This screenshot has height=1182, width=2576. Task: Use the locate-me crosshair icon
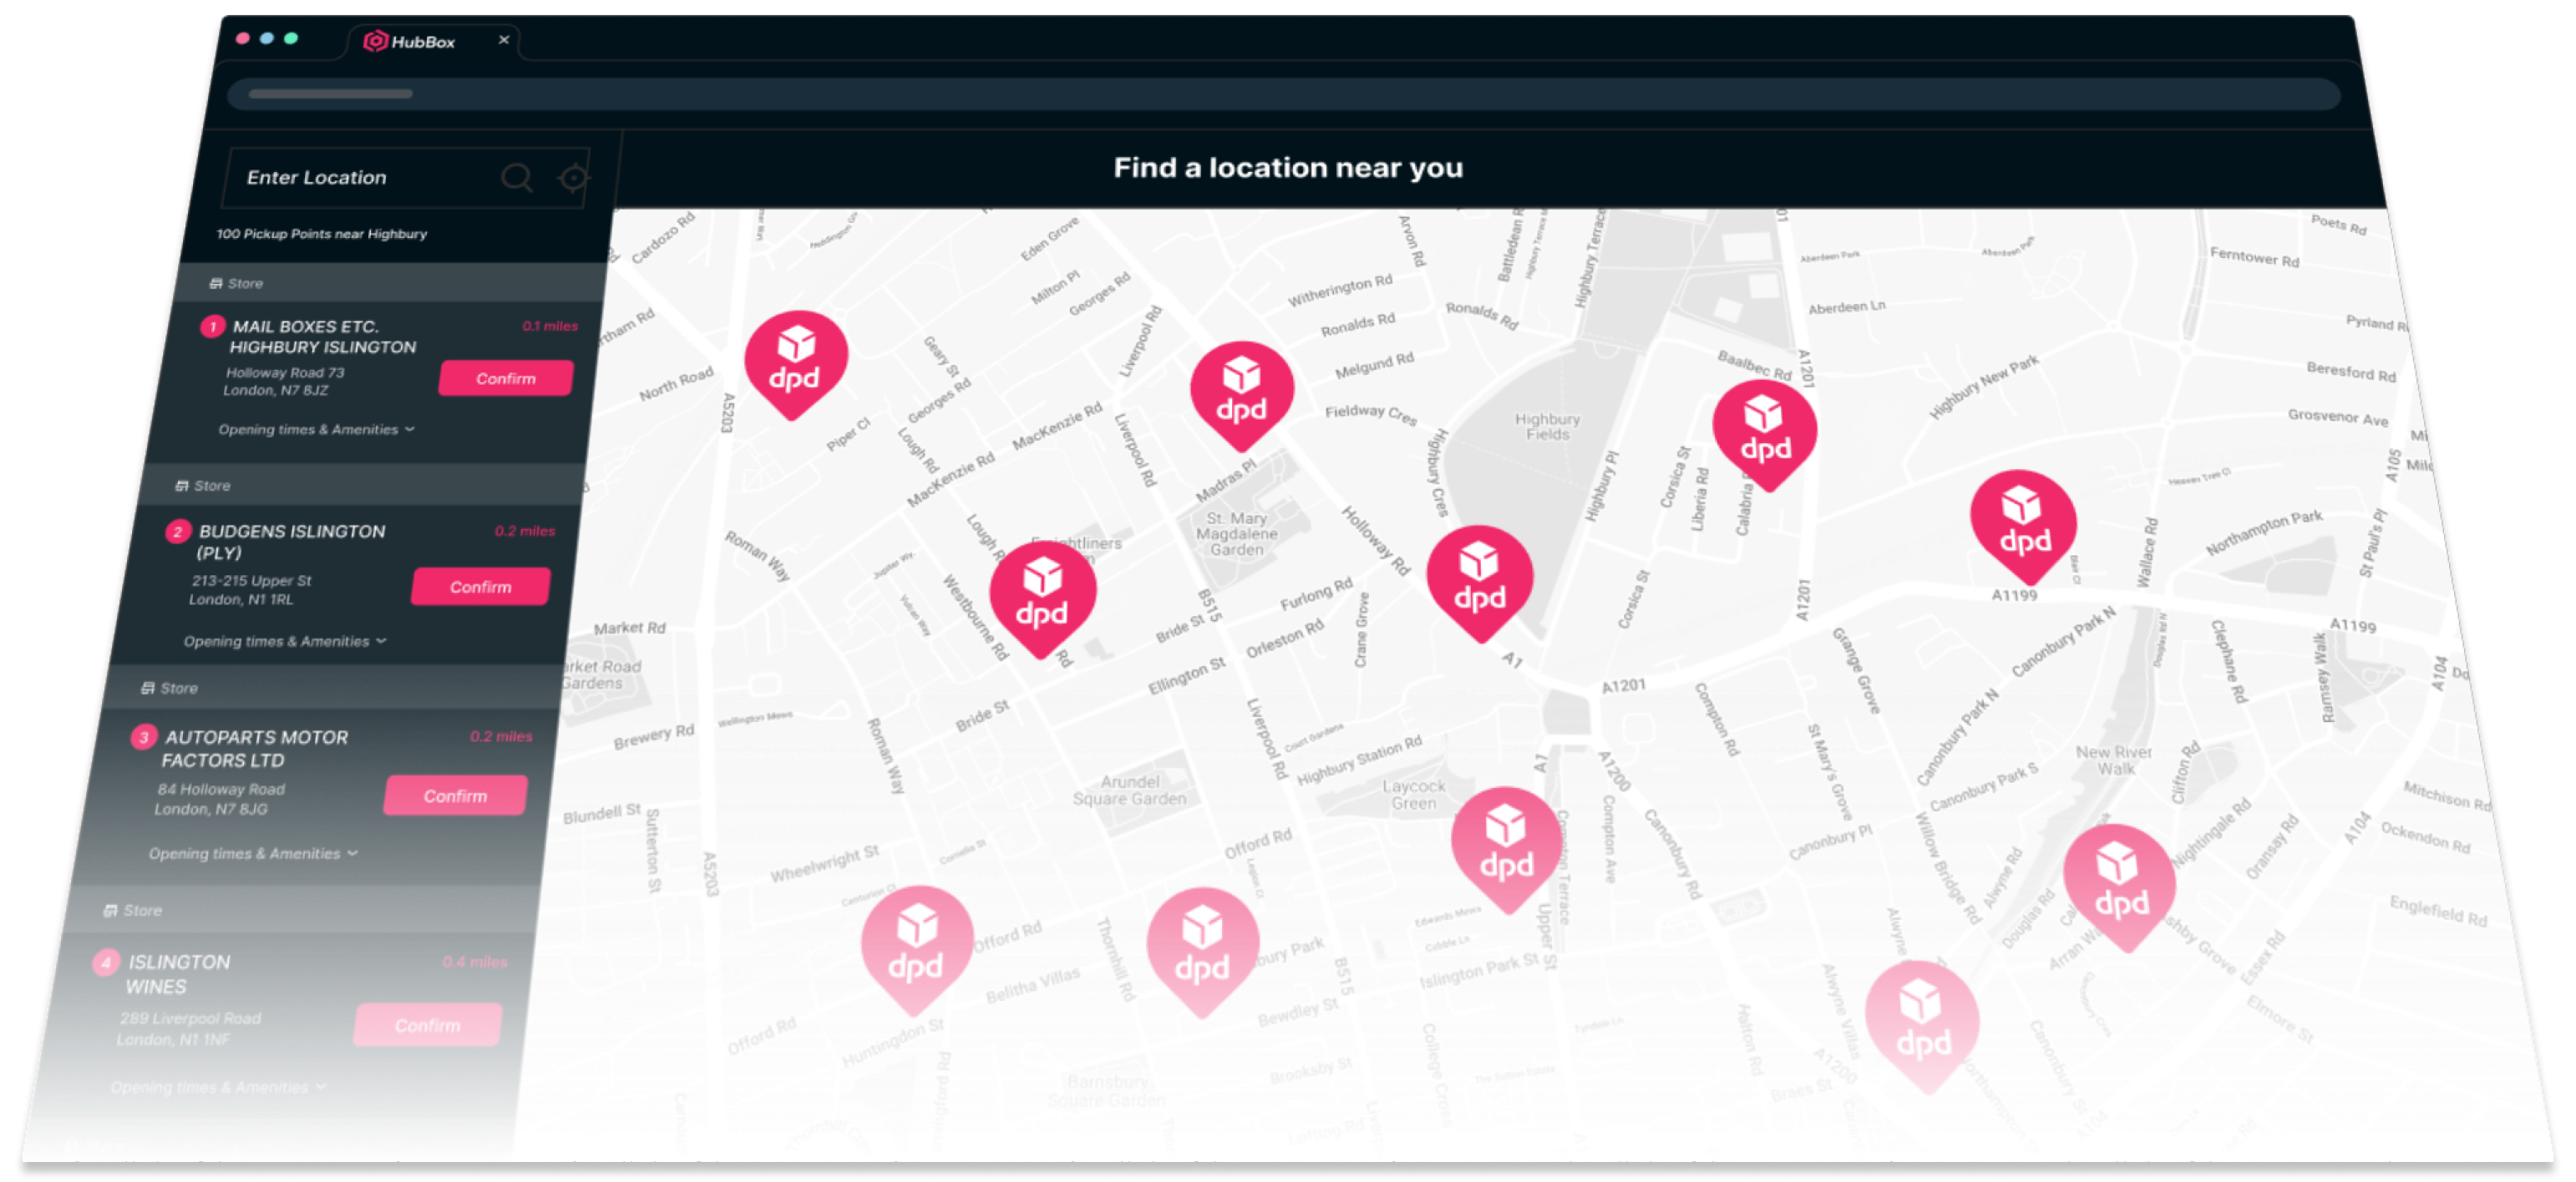click(574, 178)
